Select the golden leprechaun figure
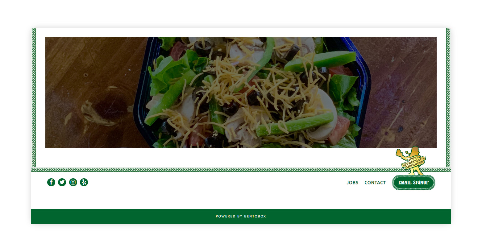Screen dimensions: 482x252 pos(411,160)
